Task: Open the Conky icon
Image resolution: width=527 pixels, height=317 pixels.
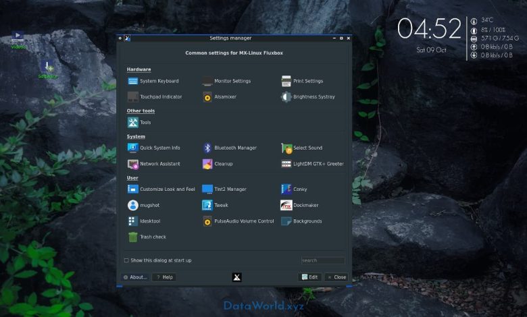Action: 286,190
